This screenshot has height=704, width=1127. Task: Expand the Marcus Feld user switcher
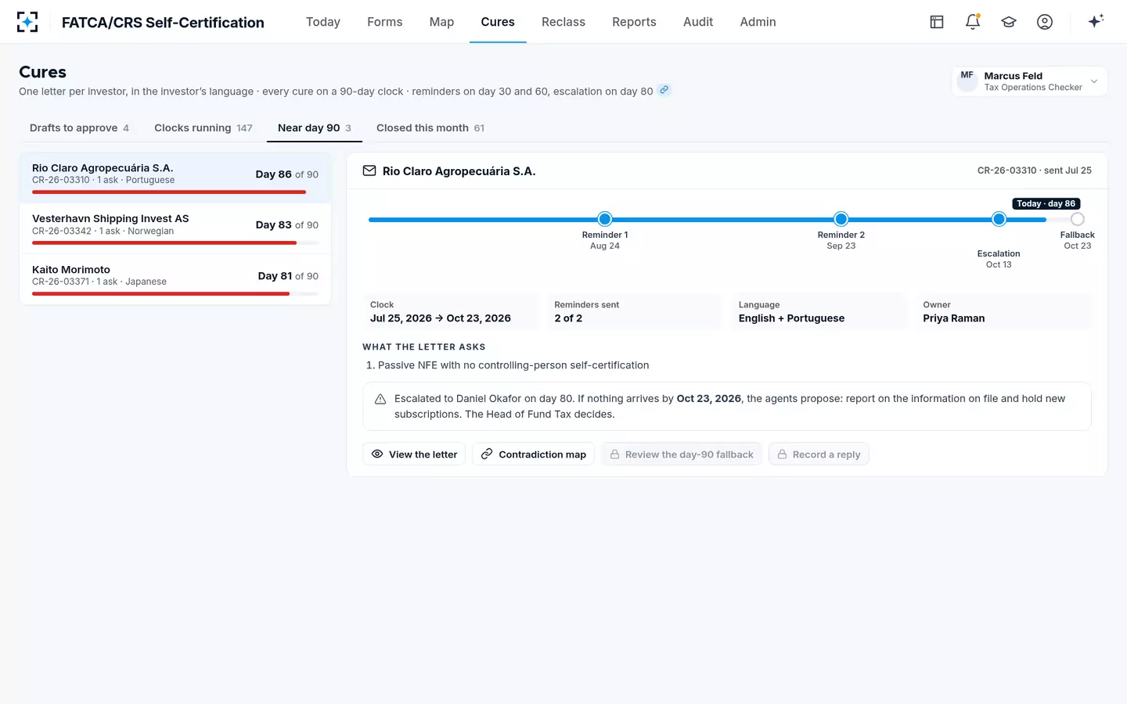coord(1029,81)
